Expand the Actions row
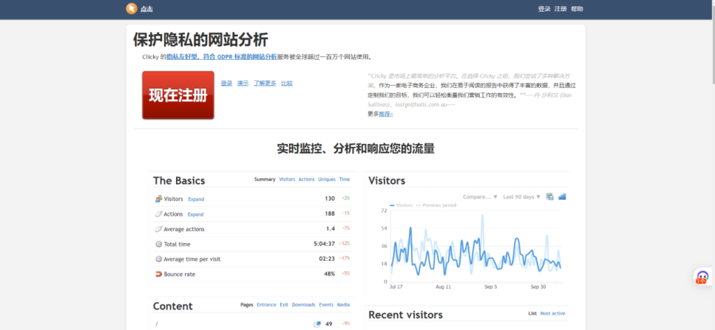The image size is (715, 330). point(196,214)
